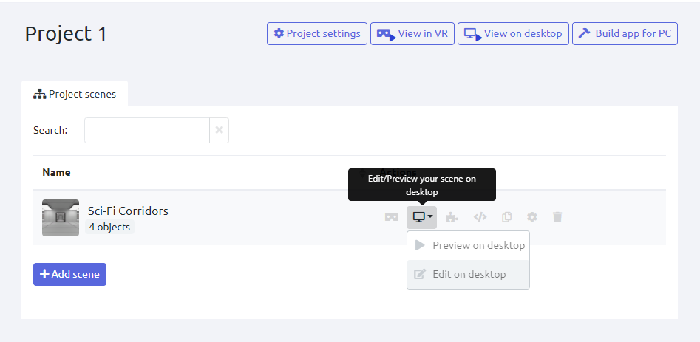Choose Edit on desktop from the menu

click(468, 274)
